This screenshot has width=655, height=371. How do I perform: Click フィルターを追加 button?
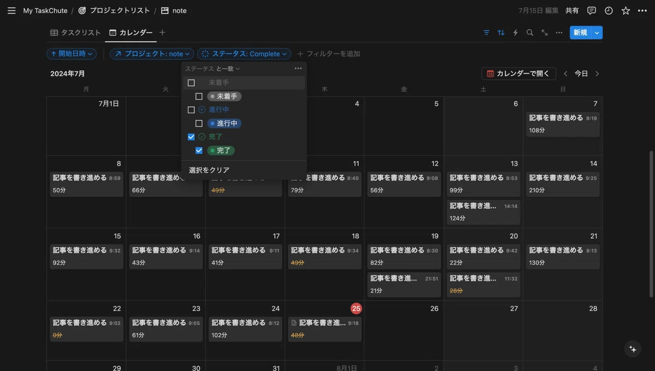[329, 54]
